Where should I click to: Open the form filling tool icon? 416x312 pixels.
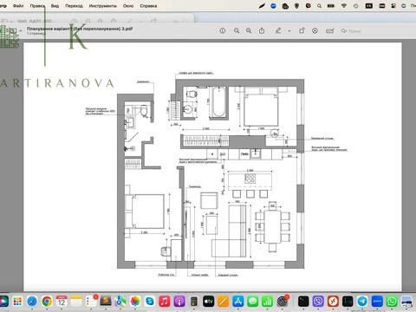point(330,30)
